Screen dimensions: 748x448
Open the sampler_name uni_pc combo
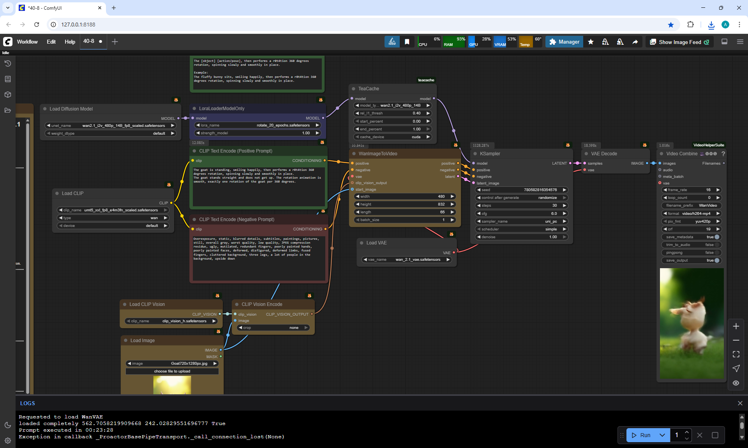tap(521, 221)
